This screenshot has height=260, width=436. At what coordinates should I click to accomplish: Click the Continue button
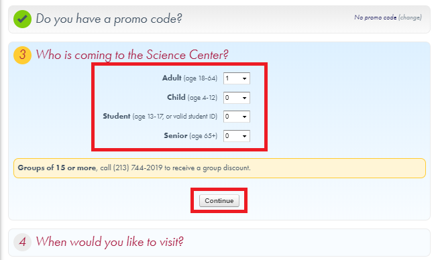219,200
